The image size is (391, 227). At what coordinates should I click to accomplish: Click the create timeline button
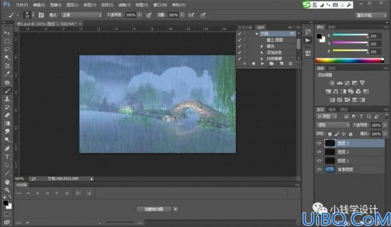pyautogui.click(x=154, y=209)
